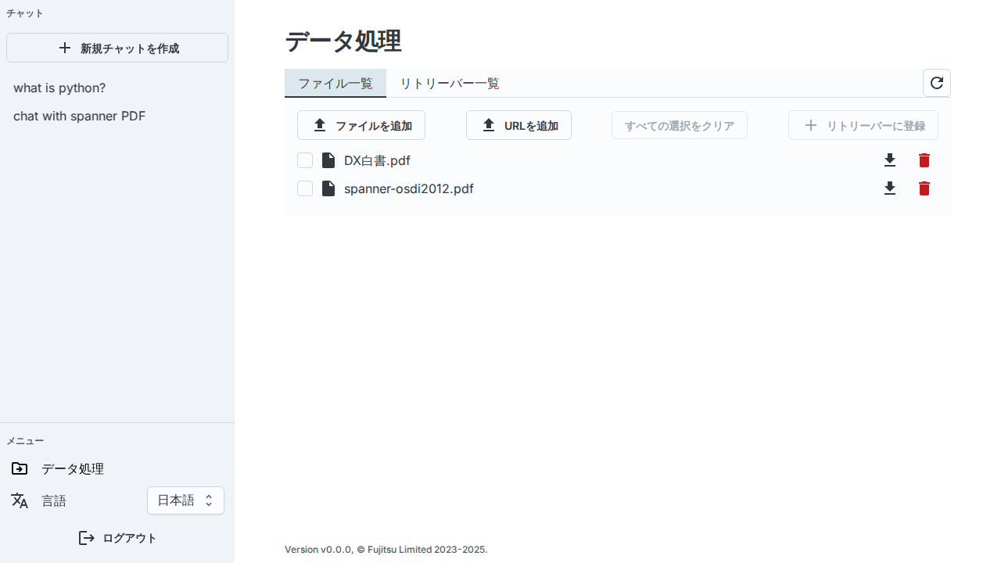Click the データ処理 folder icon in menu

[20, 468]
